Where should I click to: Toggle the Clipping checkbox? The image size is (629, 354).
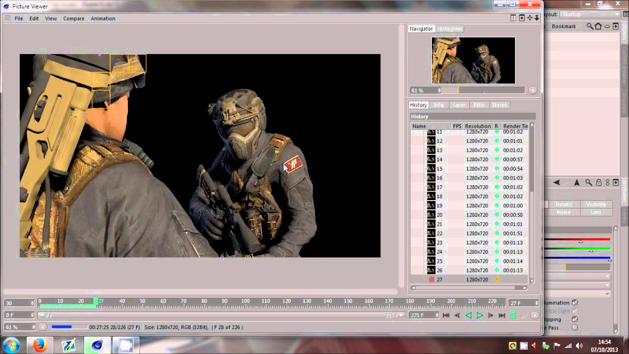574,319
